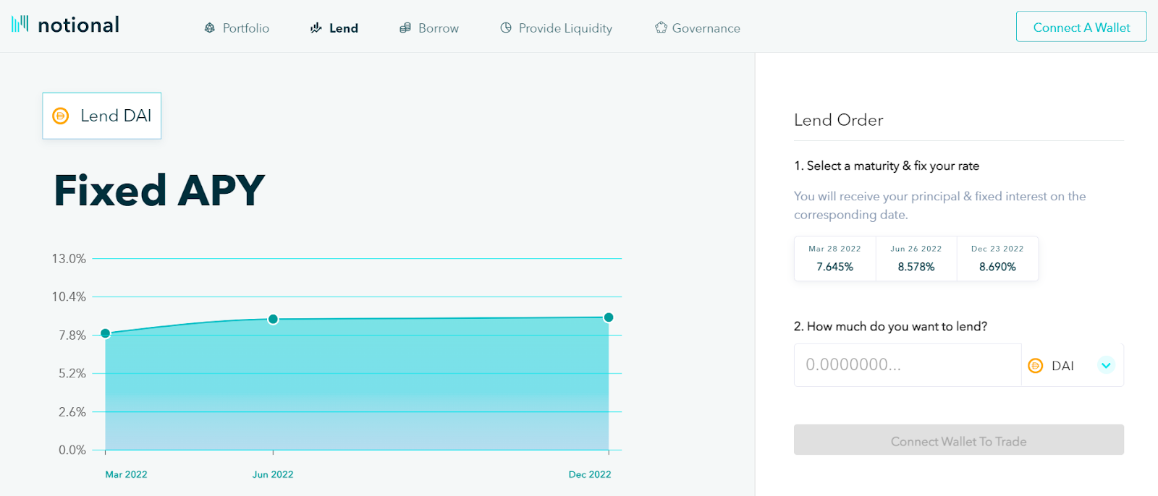Click the Provide Liquidity pie icon
This screenshot has width=1158, height=496.
click(x=506, y=27)
